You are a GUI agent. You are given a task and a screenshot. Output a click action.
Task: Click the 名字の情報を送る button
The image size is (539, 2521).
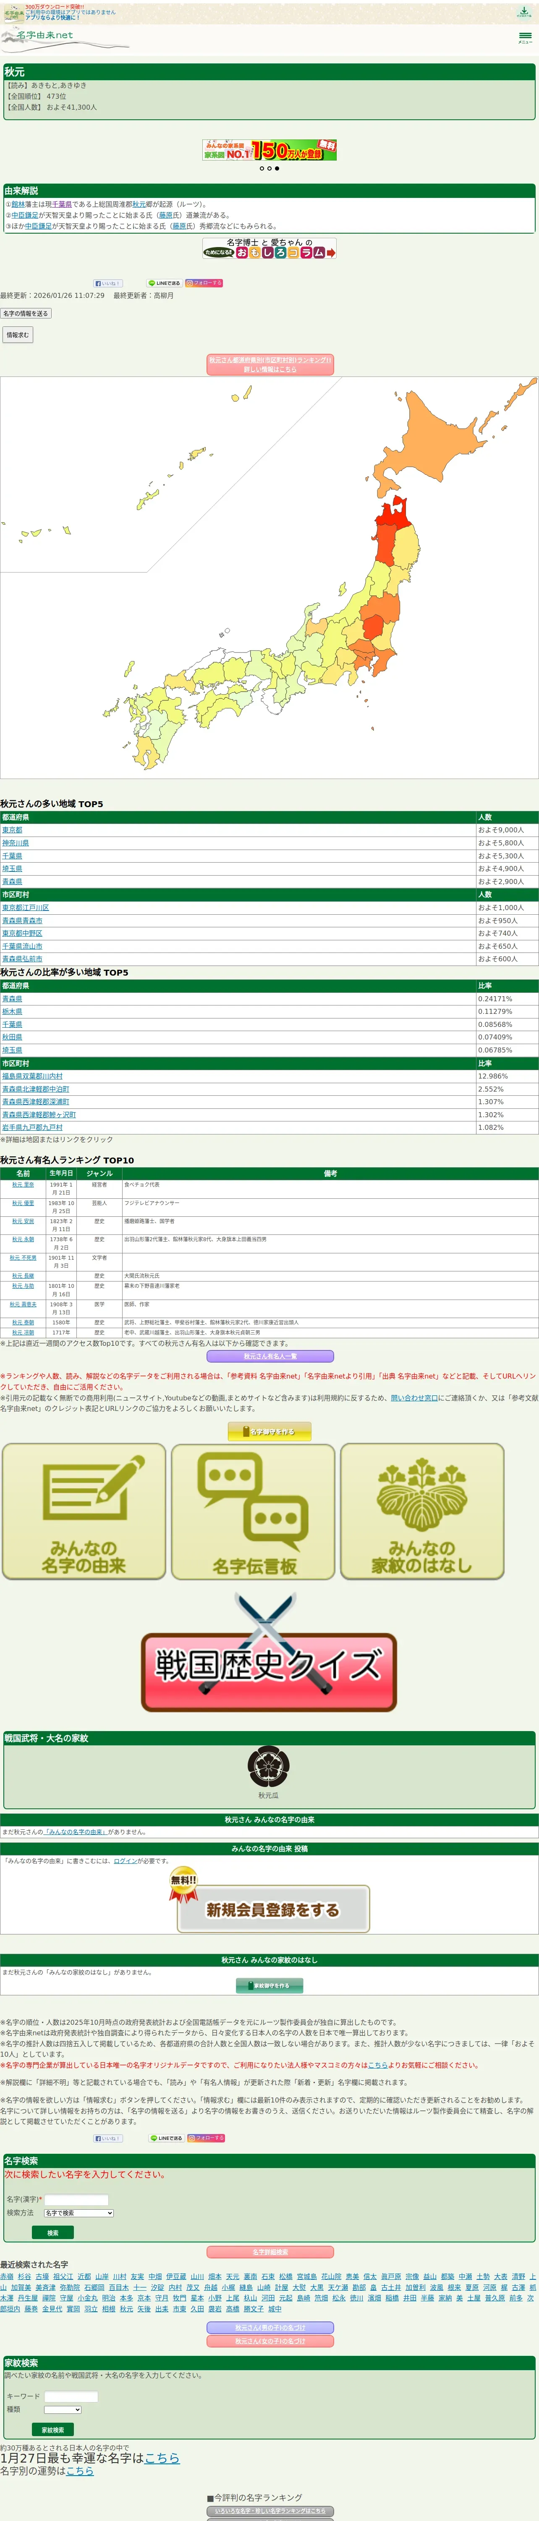coord(26,314)
